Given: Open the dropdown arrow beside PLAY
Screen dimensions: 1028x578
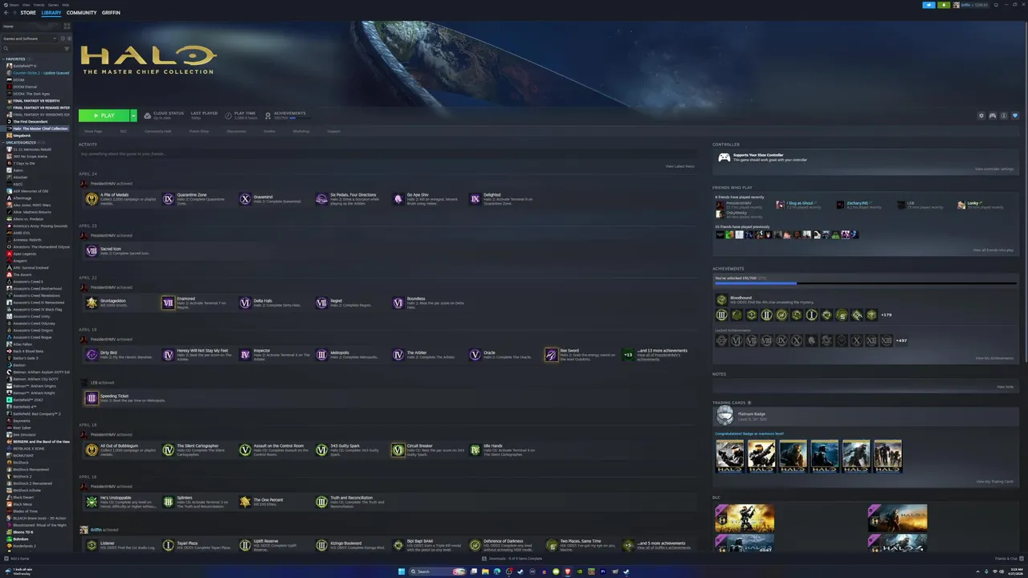Looking at the screenshot, I should pyautogui.click(x=133, y=116).
